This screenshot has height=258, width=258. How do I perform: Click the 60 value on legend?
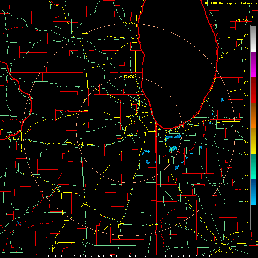pos(246,83)
